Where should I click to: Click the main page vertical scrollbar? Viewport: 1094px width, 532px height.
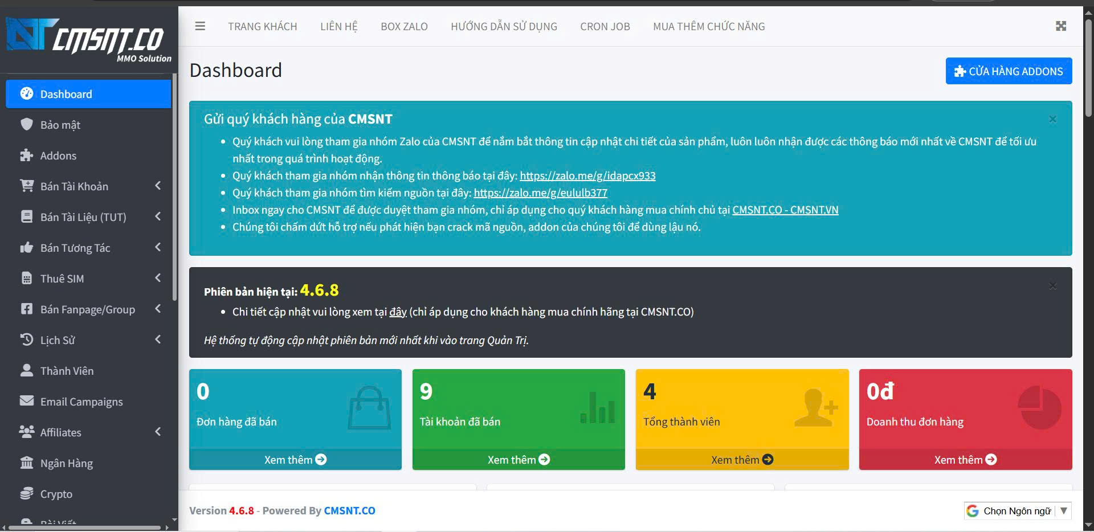[1088, 68]
